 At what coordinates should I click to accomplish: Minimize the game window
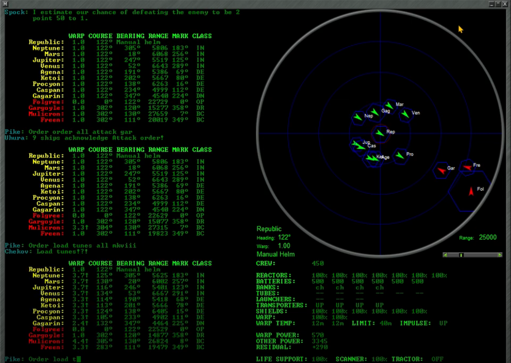[x=492, y=4]
